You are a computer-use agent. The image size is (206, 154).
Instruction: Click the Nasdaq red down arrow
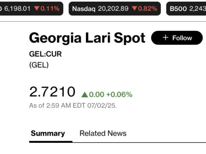point(135,8)
